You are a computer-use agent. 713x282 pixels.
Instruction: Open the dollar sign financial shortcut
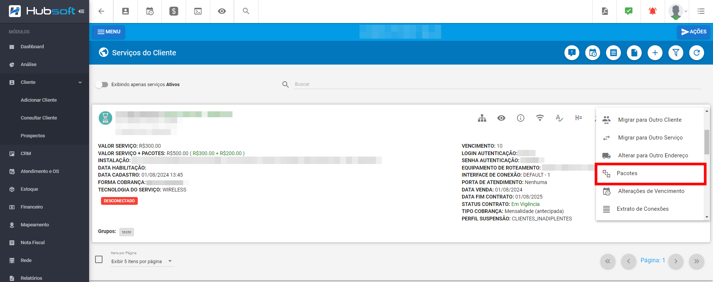173,11
